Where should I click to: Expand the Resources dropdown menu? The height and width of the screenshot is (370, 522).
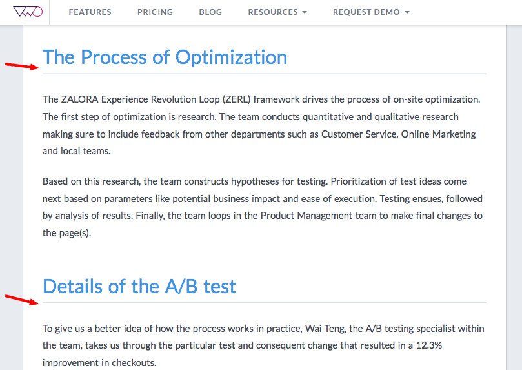[277, 12]
